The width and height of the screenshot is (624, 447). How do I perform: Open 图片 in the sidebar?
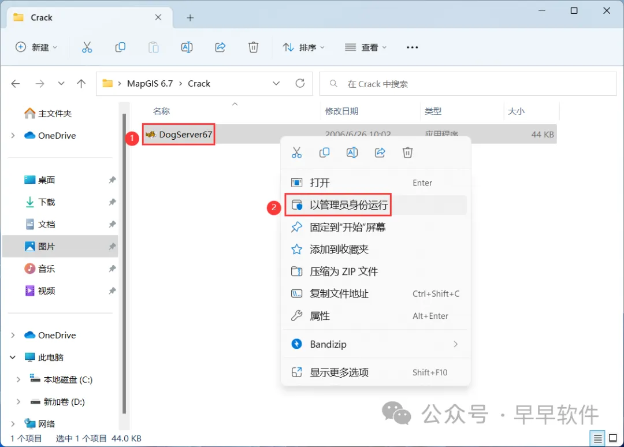pos(60,247)
